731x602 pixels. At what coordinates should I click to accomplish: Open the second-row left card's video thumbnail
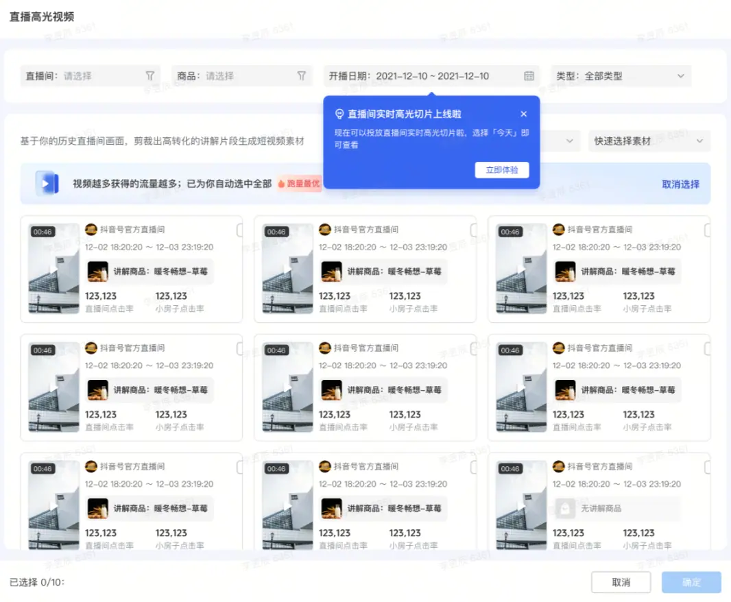tap(53, 387)
